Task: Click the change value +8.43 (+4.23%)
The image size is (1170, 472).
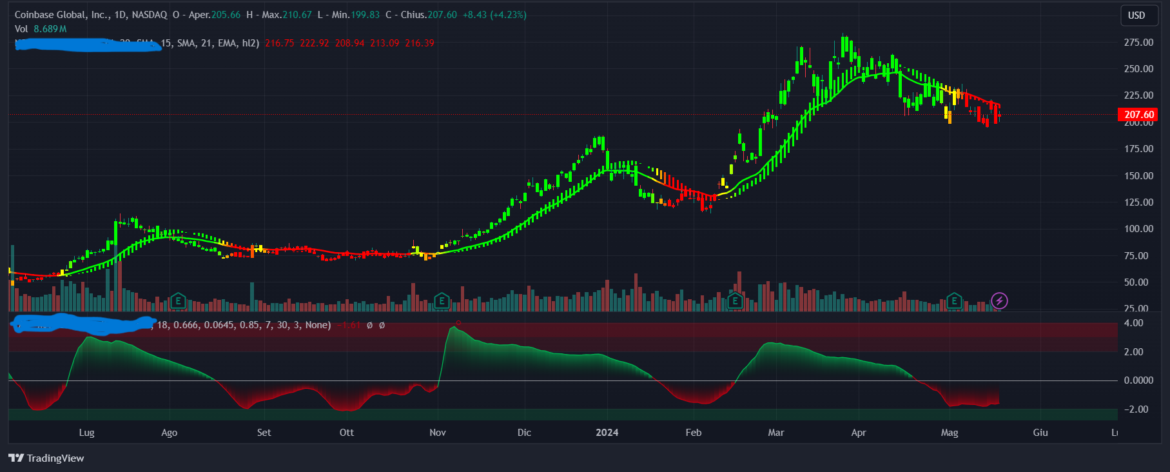Action: tap(494, 14)
